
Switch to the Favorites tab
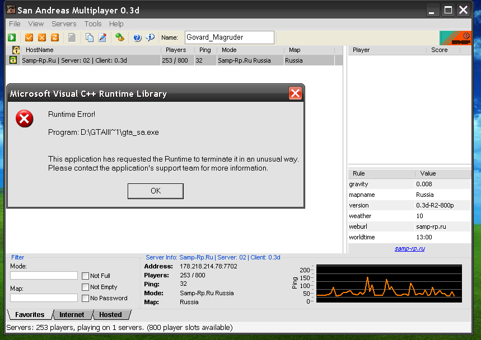[30, 315]
